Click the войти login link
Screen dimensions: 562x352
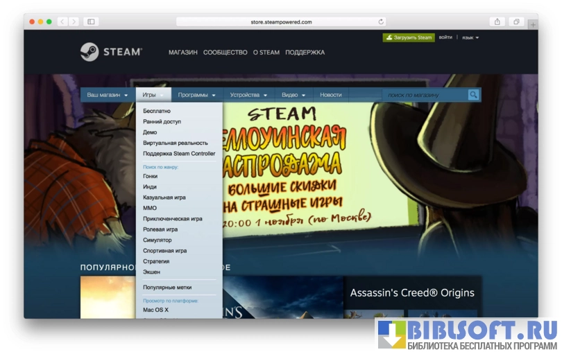pyautogui.click(x=445, y=37)
